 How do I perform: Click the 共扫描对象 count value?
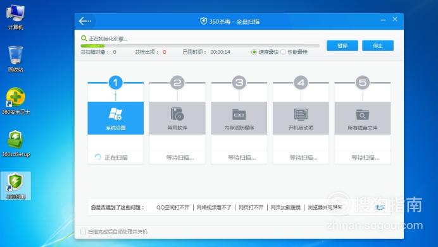115,52
